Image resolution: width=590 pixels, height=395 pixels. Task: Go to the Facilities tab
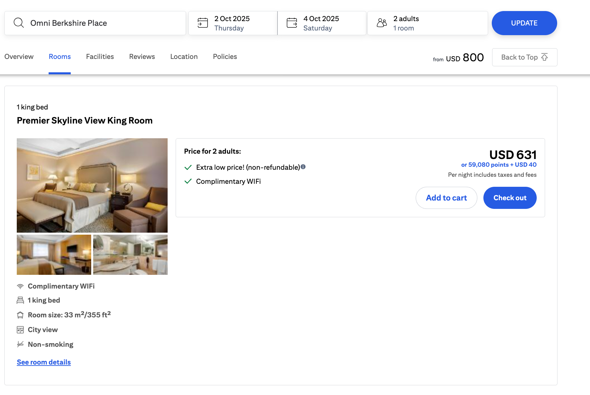pyautogui.click(x=100, y=57)
